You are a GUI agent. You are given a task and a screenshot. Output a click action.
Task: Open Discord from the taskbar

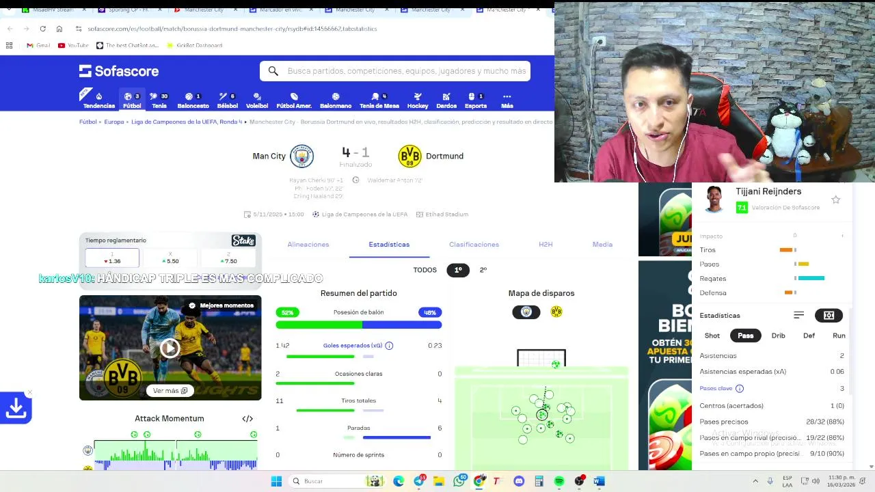tap(519, 481)
